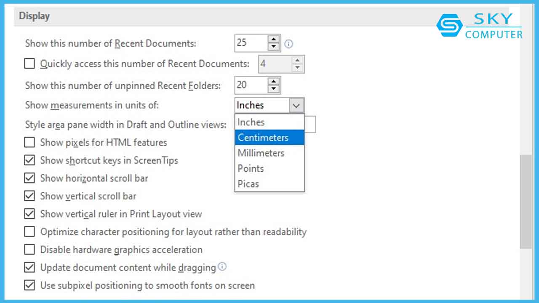This screenshot has height=303, width=539.
Task: Increase the Recent Documents number with up arrow
Action: point(274,39)
